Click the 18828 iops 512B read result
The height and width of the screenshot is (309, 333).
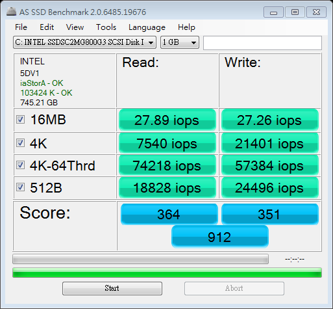coord(167,187)
